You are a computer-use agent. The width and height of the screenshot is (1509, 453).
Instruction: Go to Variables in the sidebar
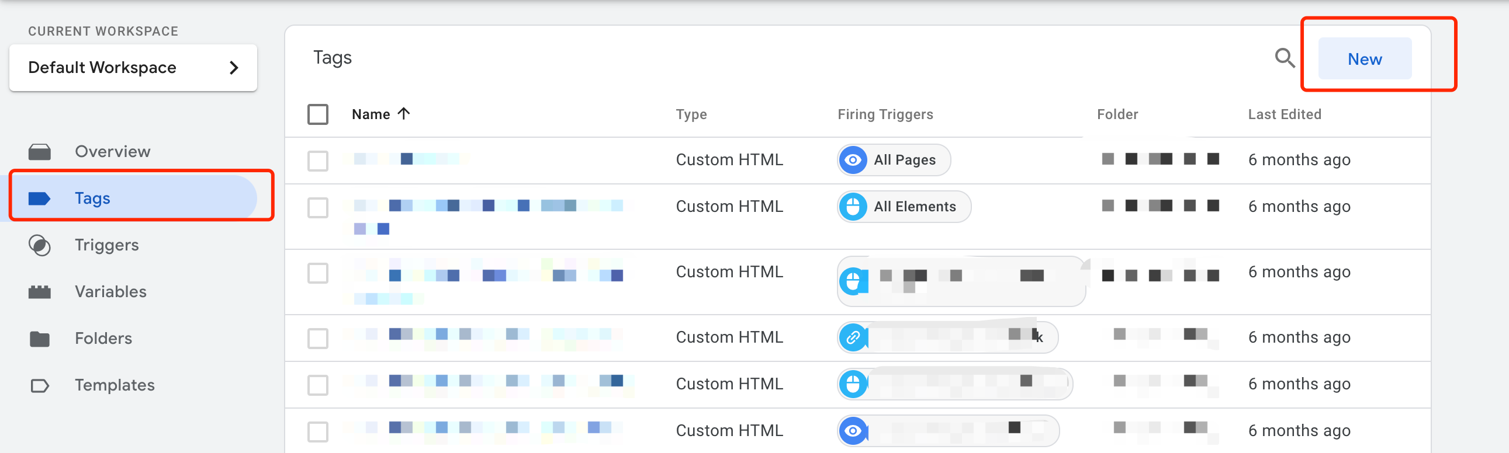point(110,291)
